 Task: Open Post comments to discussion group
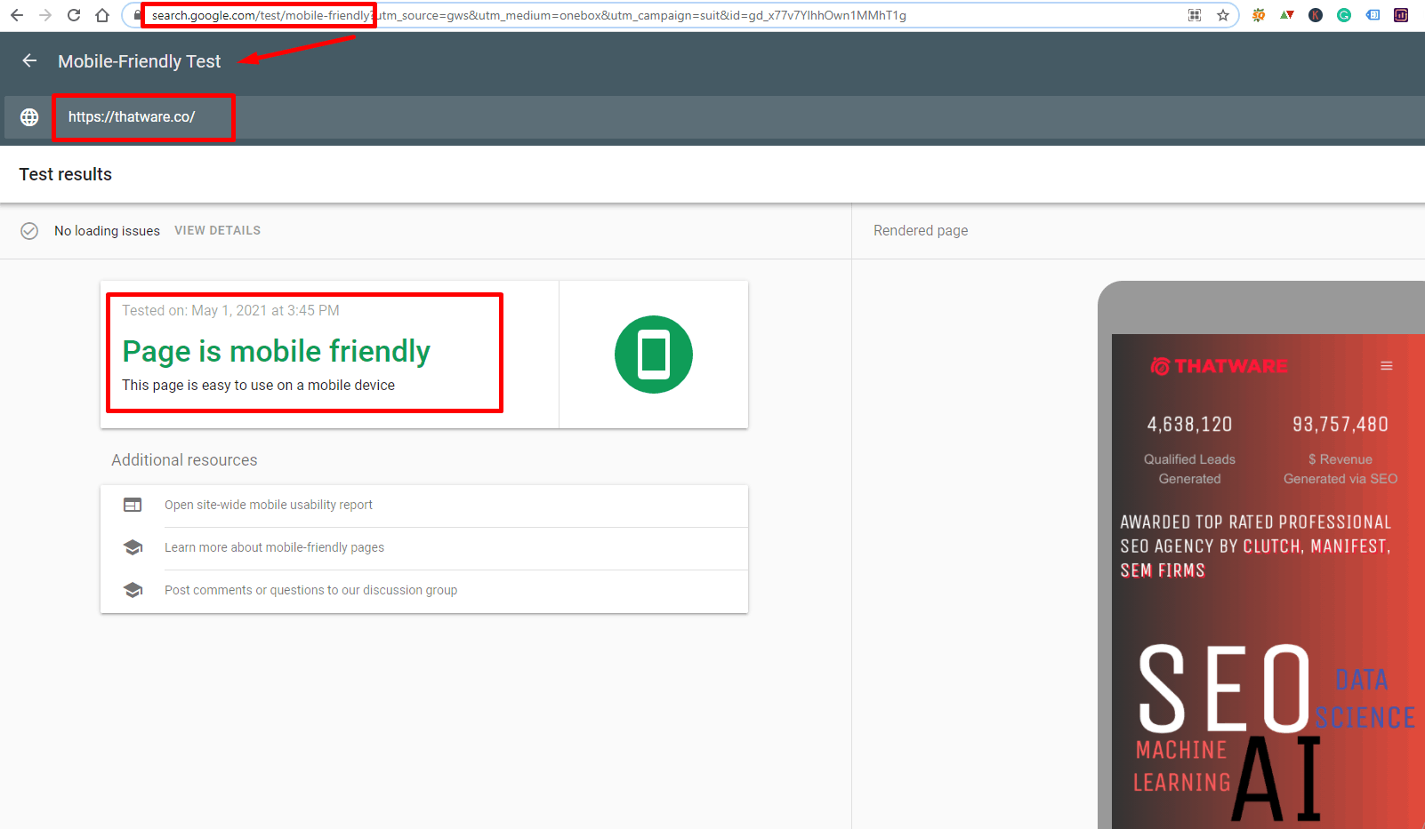[x=310, y=590]
